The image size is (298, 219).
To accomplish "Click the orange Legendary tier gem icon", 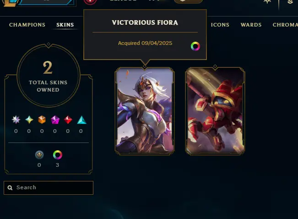I will [x=42, y=120].
